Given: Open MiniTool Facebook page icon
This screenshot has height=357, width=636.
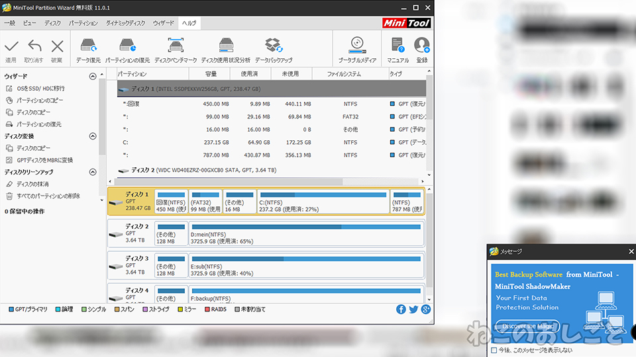Looking at the screenshot, I should pyautogui.click(x=401, y=309).
